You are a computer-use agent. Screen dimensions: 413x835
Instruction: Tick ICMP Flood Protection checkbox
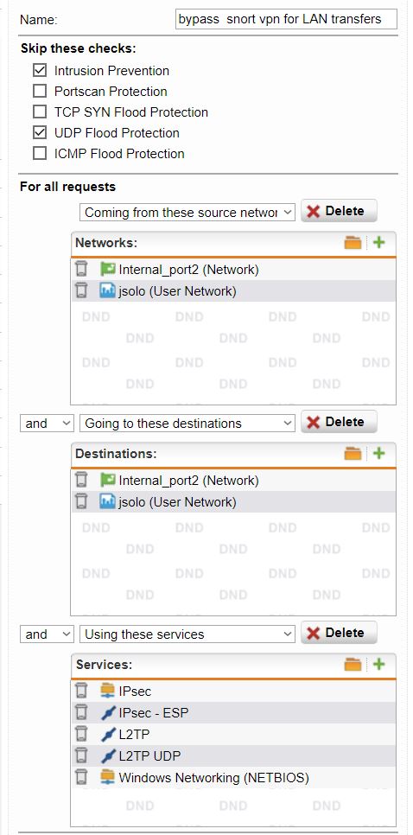point(40,153)
